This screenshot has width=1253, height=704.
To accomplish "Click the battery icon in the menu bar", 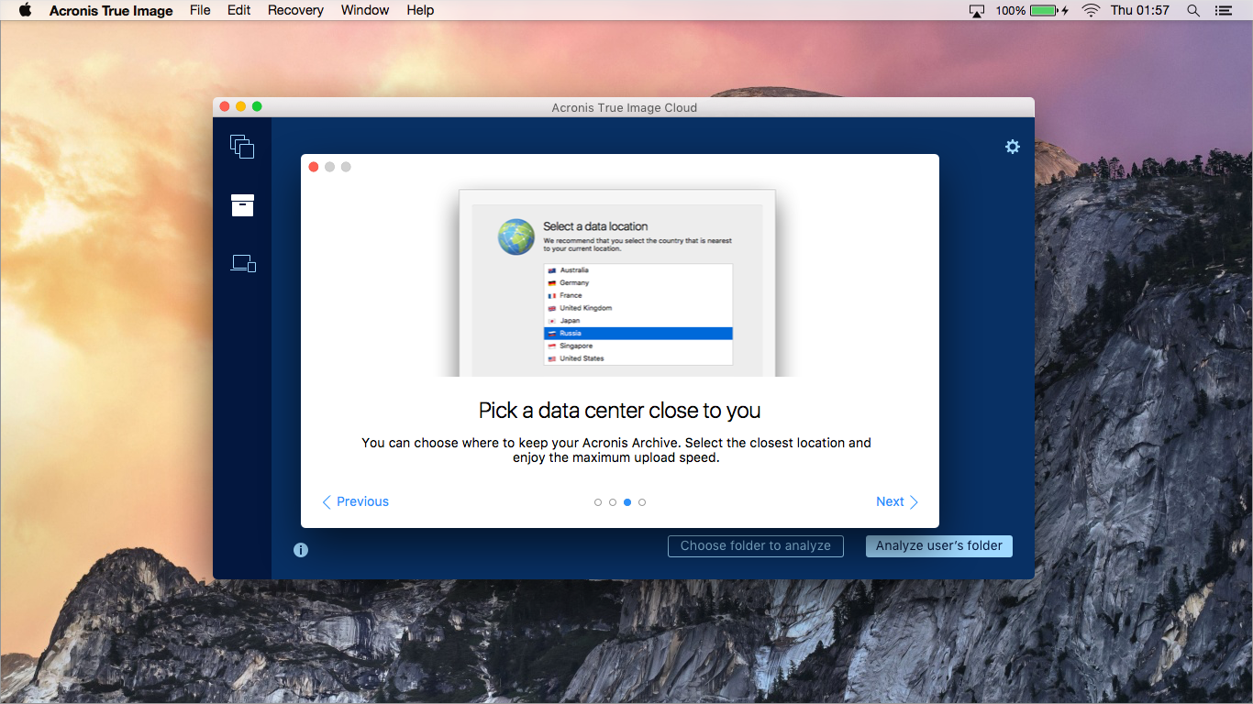I will [x=1048, y=10].
